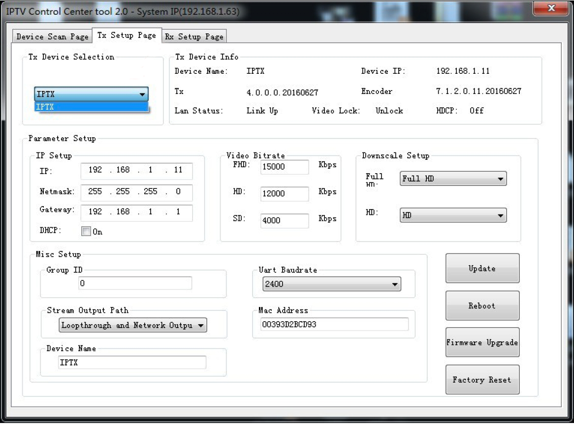
Task: Open the Stream Output Path dropdown
Action: [x=132, y=325]
